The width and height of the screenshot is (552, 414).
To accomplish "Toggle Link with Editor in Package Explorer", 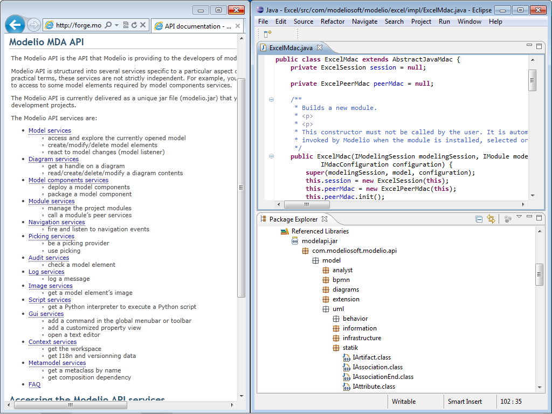I will pos(491,219).
